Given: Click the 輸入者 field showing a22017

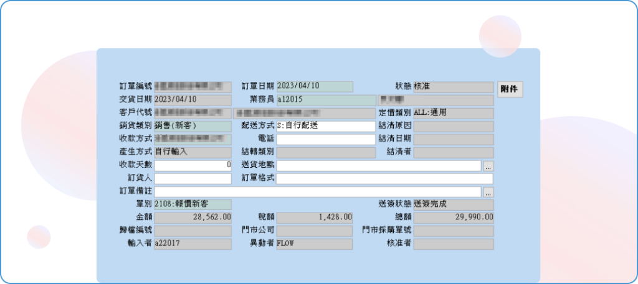Looking at the screenshot, I should coord(193,244).
